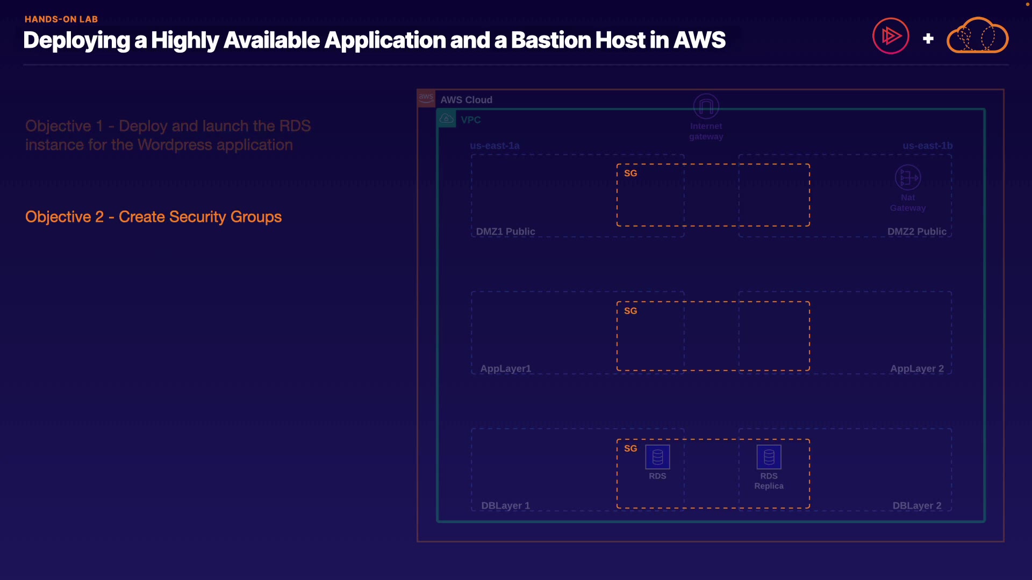This screenshot has height=580, width=1032.
Task: Click the DMZ1 Public subnet label
Action: tap(505, 231)
